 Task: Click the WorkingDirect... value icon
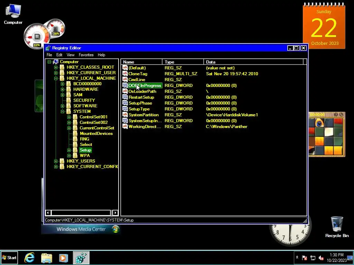coord(125,126)
